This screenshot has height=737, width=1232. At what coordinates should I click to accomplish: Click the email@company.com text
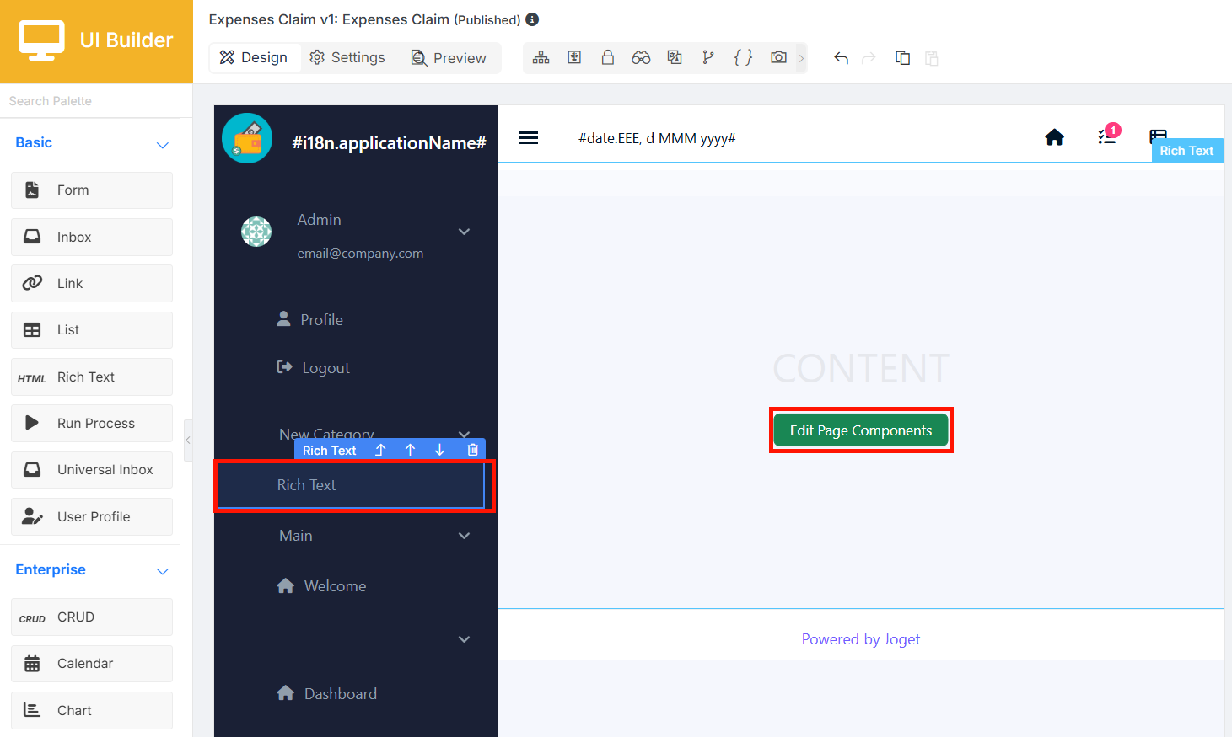tap(360, 254)
